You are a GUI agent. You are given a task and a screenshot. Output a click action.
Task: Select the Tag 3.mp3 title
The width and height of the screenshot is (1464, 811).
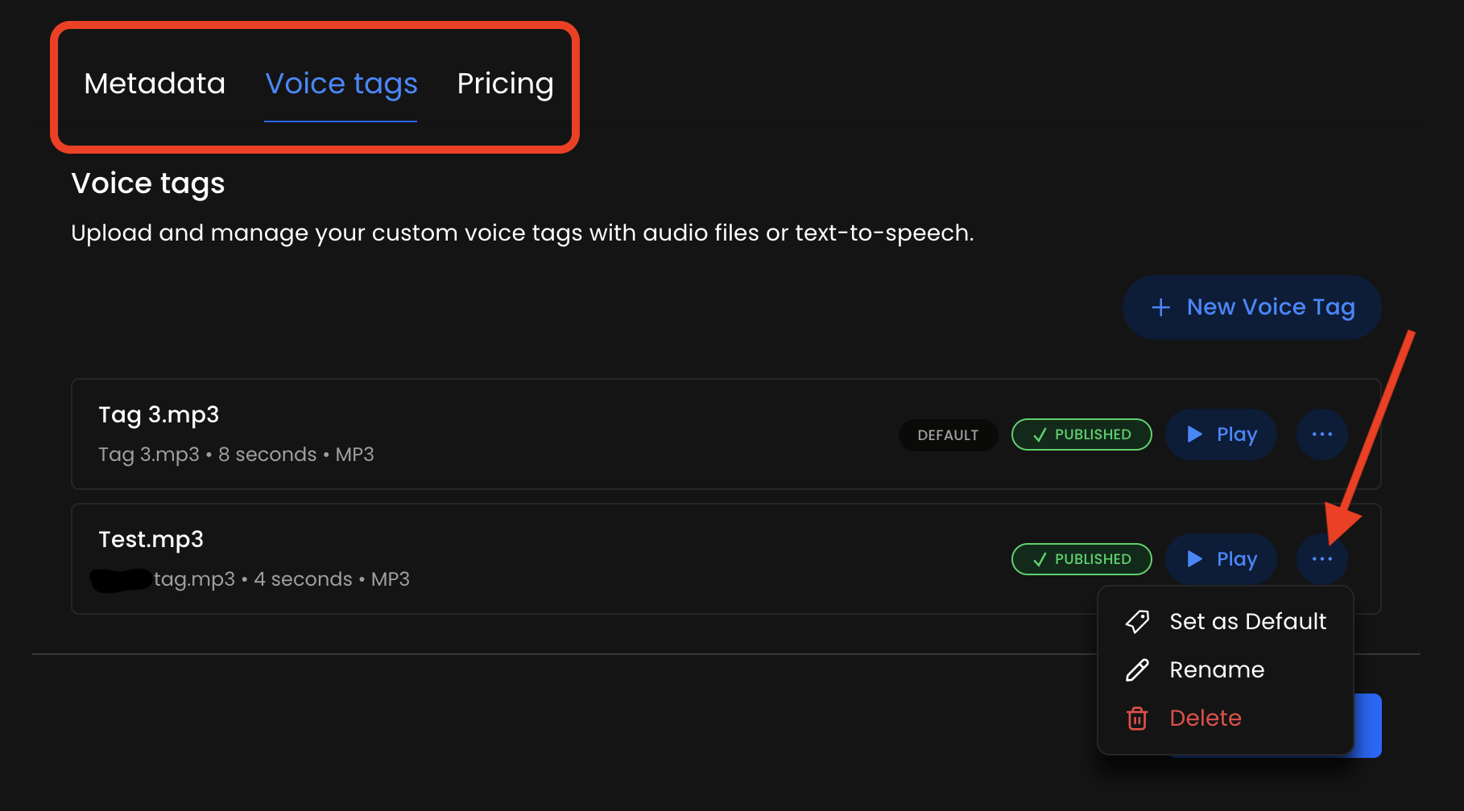click(x=159, y=415)
